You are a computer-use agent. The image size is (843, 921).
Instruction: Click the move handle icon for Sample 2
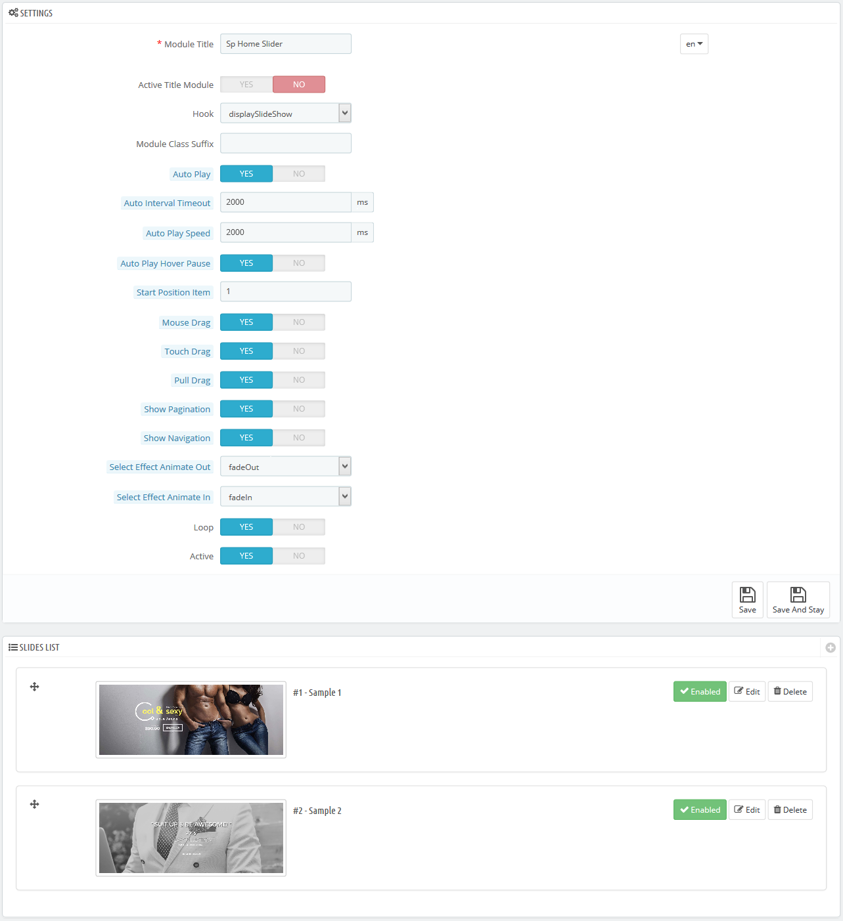click(x=35, y=804)
